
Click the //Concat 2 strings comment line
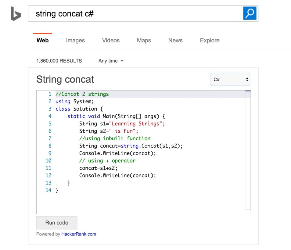tap(82, 94)
